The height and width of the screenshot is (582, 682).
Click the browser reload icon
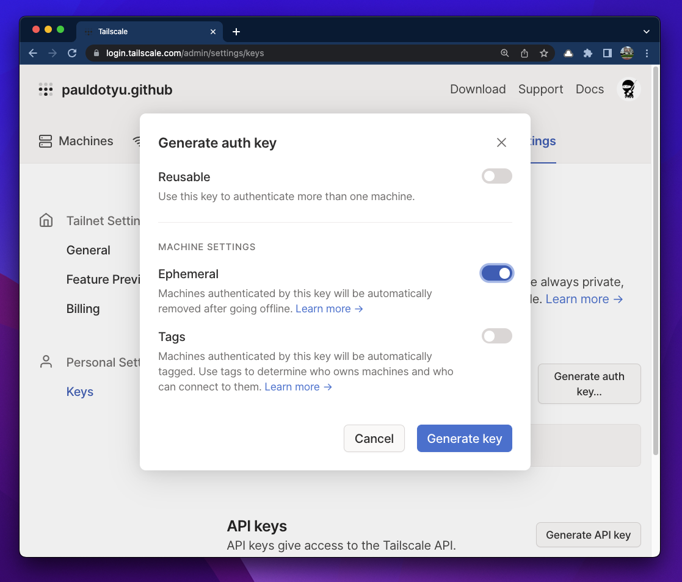click(x=72, y=53)
